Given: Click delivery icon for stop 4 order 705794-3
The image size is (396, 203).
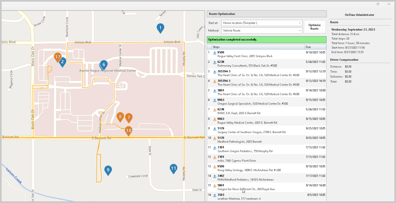Looking at the screenshot, I should 215,81.
